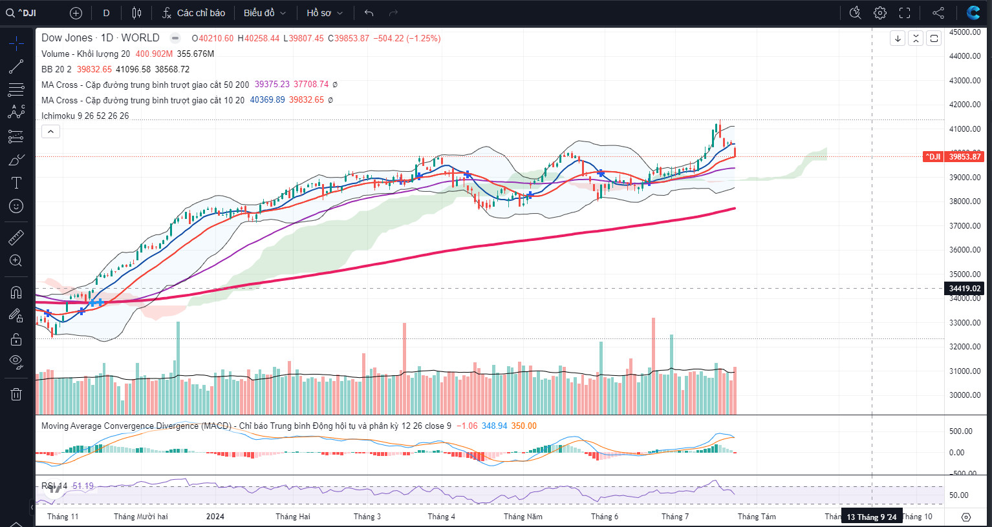Image resolution: width=992 pixels, height=527 pixels.
Task: Select Ichimoku 9 26 52 26 26 legend
Action: (x=85, y=116)
